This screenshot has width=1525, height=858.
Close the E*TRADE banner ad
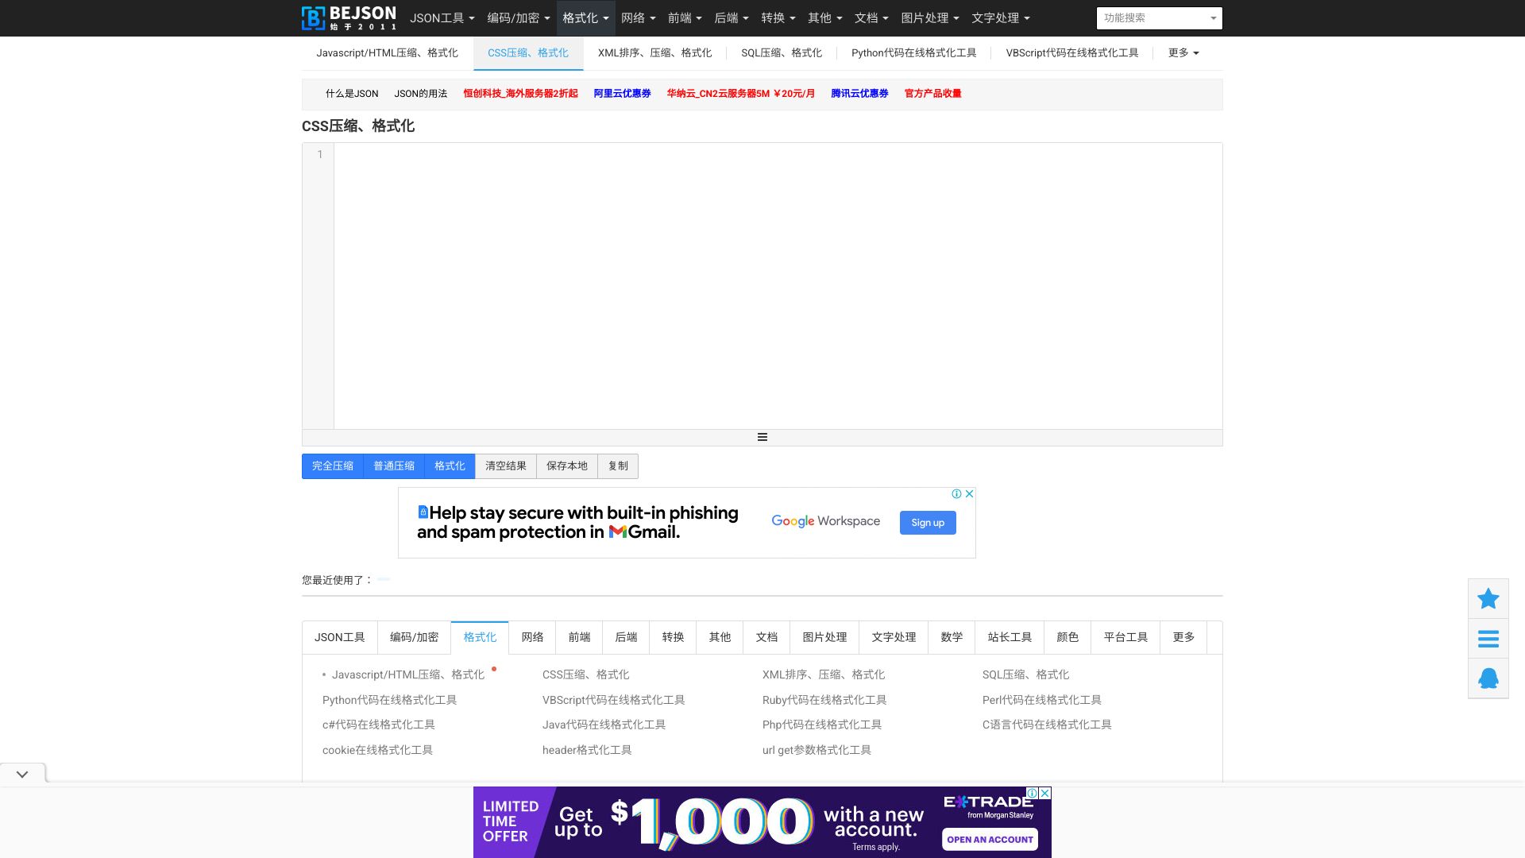point(1045,793)
